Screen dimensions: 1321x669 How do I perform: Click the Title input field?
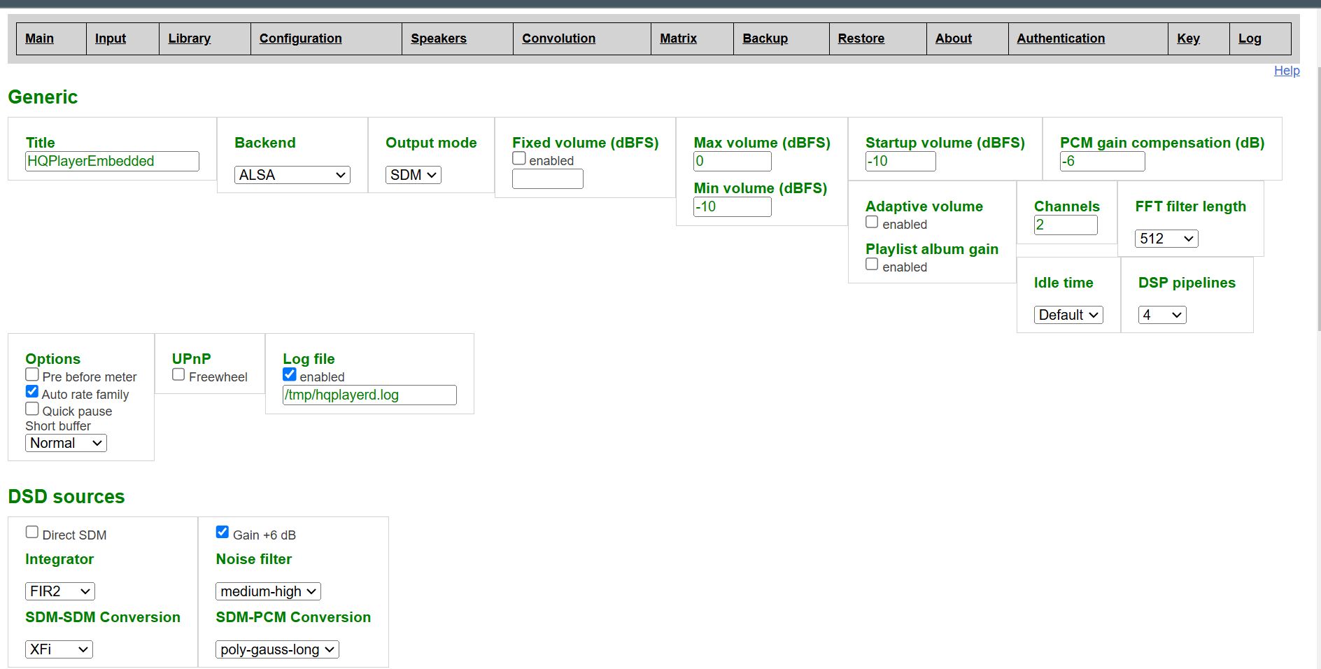click(112, 162)
